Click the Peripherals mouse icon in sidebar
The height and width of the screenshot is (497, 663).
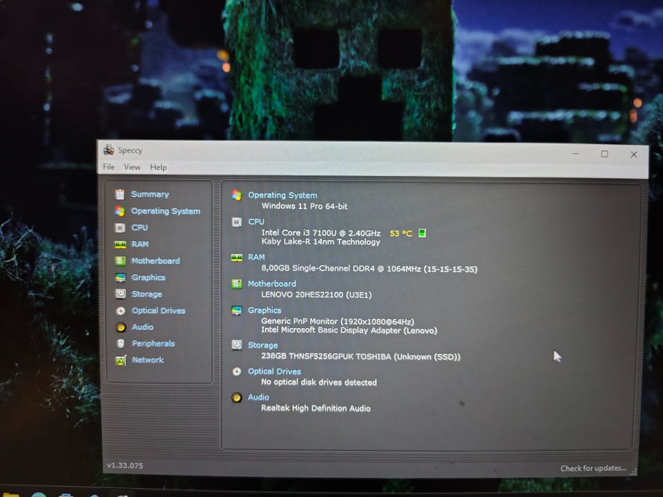pyautogui.click(x=121, y=343)
